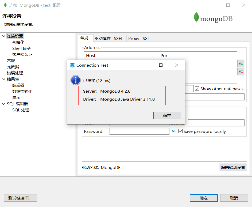
Task: Click the add host row icon
Action: 241,63
